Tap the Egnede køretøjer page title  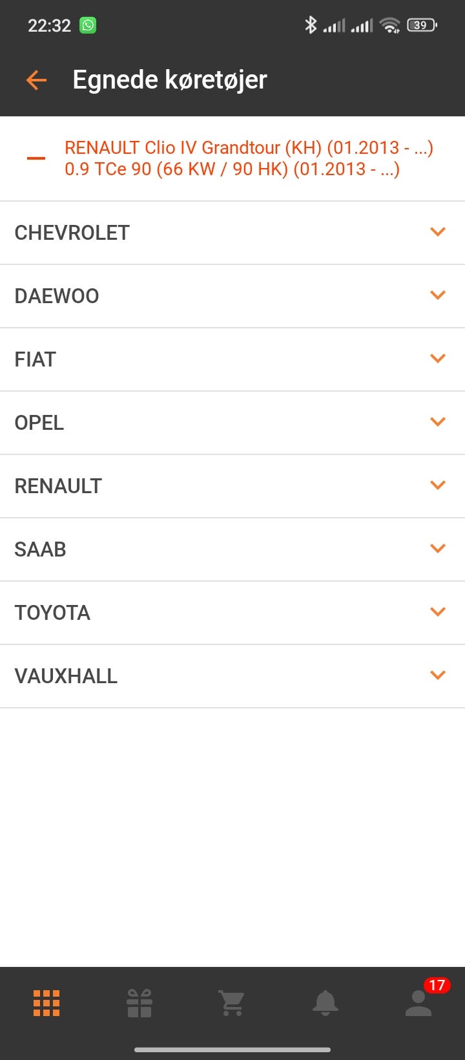click(x=170, y=80)
